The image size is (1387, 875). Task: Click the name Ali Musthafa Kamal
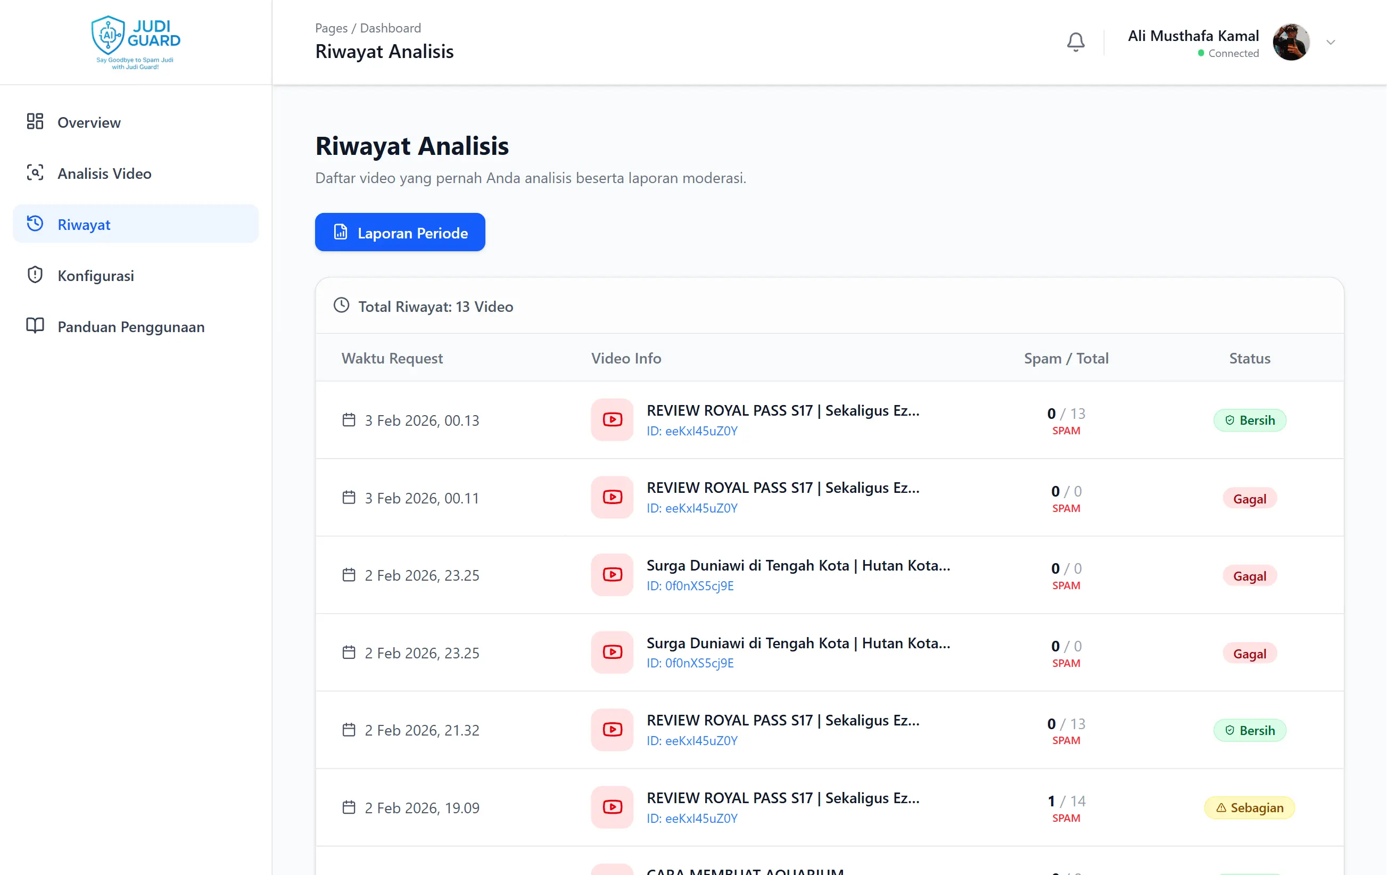[1193, 36]
